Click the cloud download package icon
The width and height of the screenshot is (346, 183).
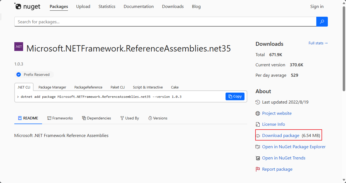(258, 136)
